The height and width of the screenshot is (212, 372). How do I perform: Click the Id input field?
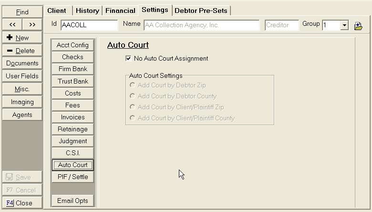tap(89, 25)
